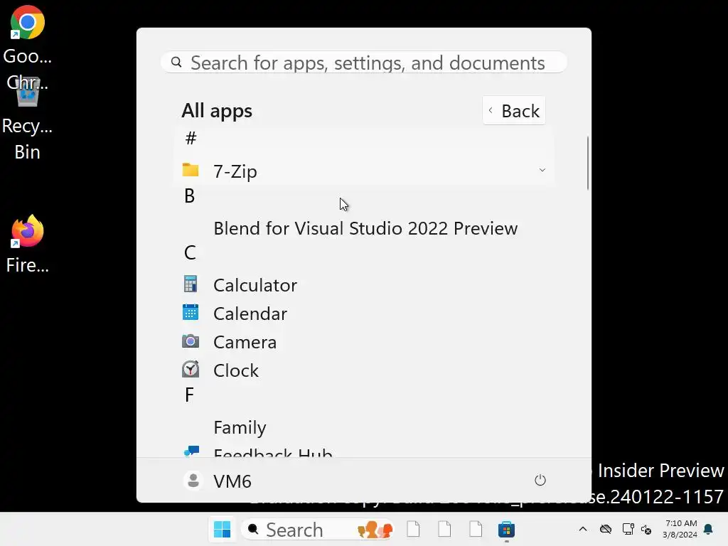Launch the Clock app

pos(235,370)
